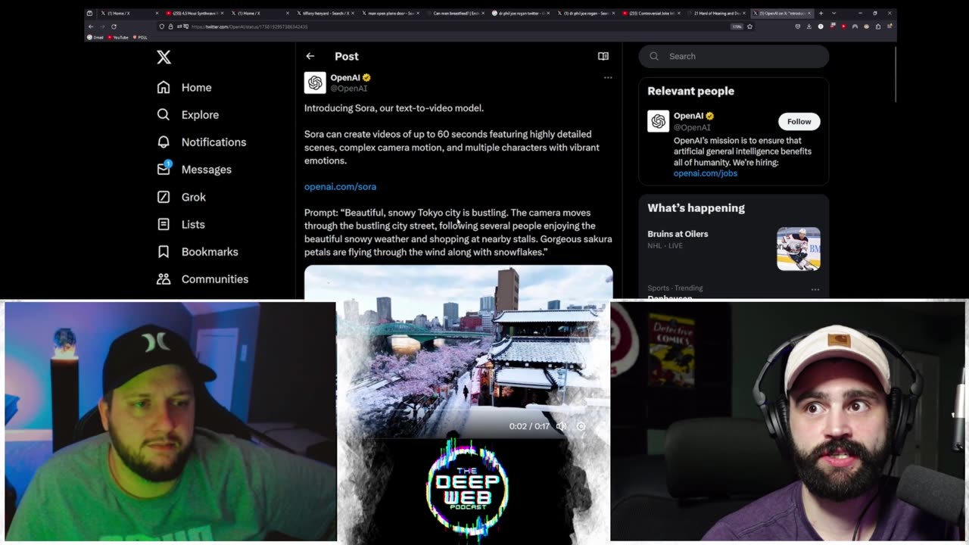Open the Communities people icon
The height and width of the screenshot is (545, 969).
[164, 279]
